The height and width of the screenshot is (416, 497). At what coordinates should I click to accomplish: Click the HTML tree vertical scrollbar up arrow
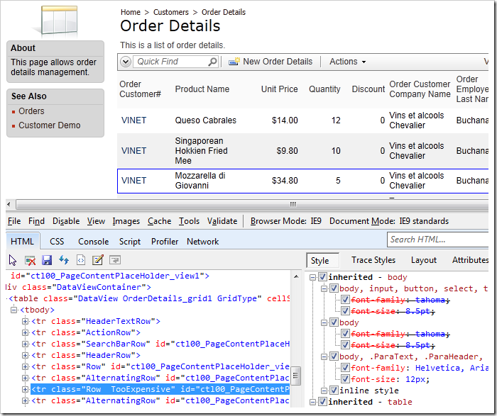point(296,276)
